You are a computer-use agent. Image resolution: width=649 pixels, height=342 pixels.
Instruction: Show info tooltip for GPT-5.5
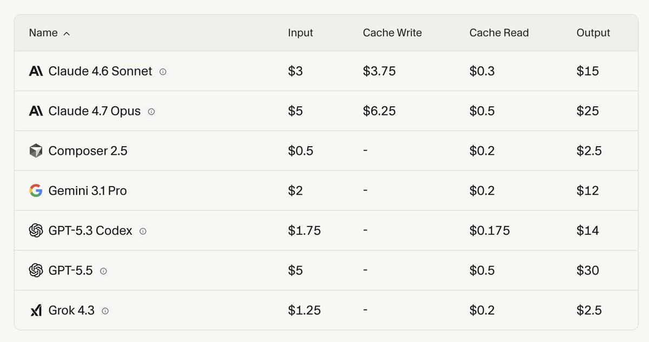103,271
